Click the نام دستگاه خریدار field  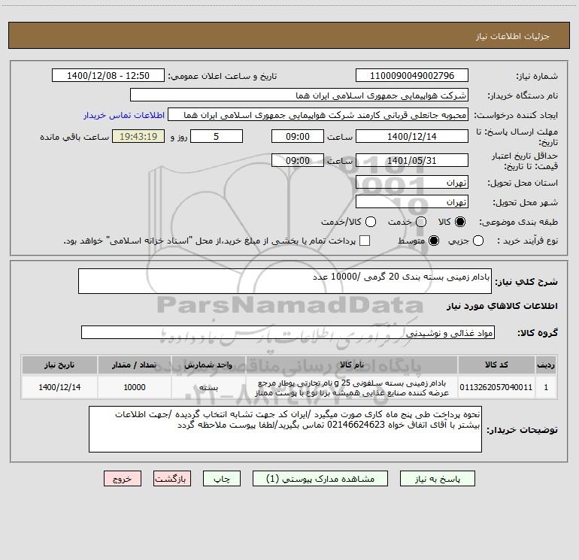(299, 95)
